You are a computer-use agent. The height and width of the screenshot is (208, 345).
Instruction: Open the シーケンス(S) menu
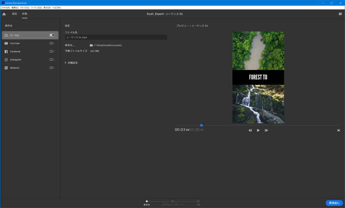tap(36, 8)
